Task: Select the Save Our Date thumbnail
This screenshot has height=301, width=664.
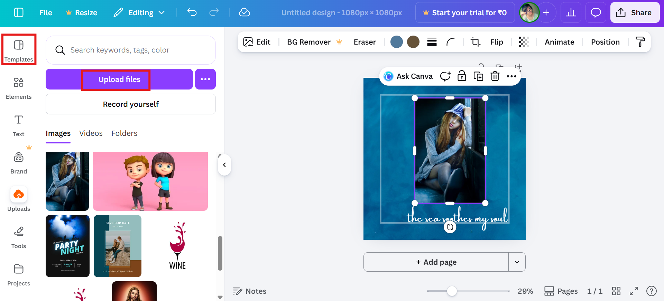Action: click(118, 246)
